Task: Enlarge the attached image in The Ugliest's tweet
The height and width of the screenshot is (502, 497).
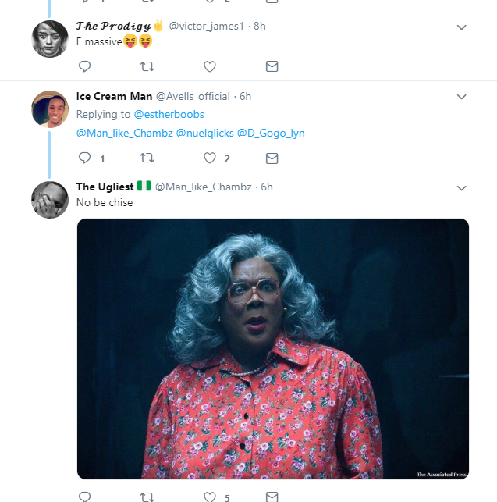Action: click(x=273, y=348)
